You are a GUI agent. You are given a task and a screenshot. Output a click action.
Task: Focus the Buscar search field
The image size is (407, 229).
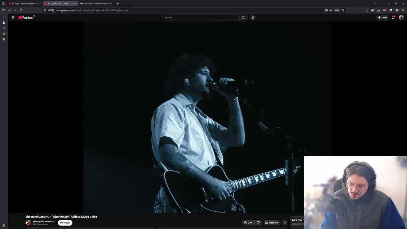200,17
